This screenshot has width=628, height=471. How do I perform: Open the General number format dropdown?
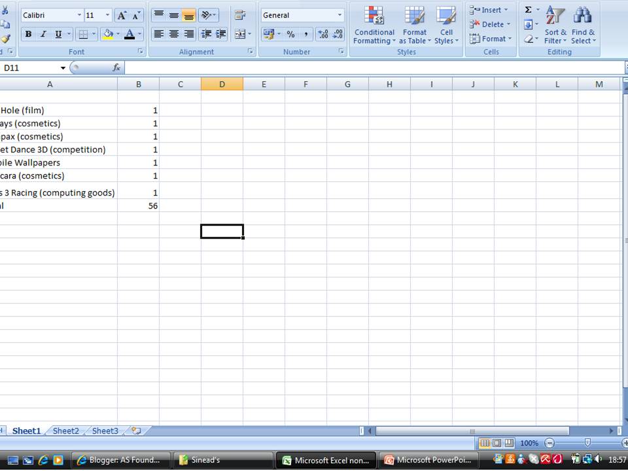click(x=340, y=14)
